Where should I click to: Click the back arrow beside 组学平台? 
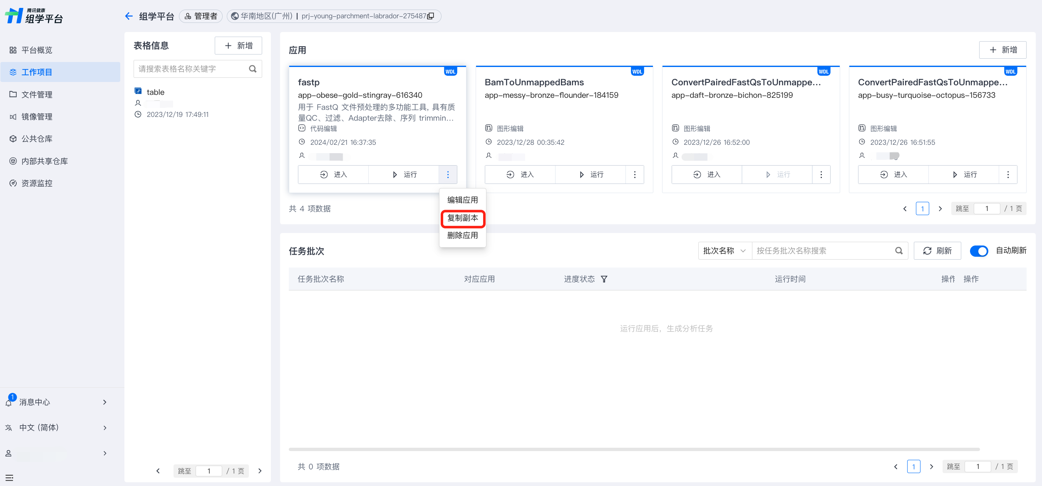pyautogui.click(x=129, y=16)
